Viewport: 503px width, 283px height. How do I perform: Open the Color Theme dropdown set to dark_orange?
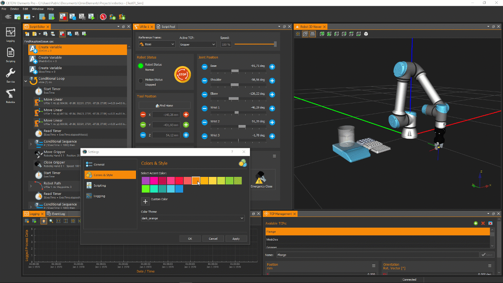click(x=193, y=218)
